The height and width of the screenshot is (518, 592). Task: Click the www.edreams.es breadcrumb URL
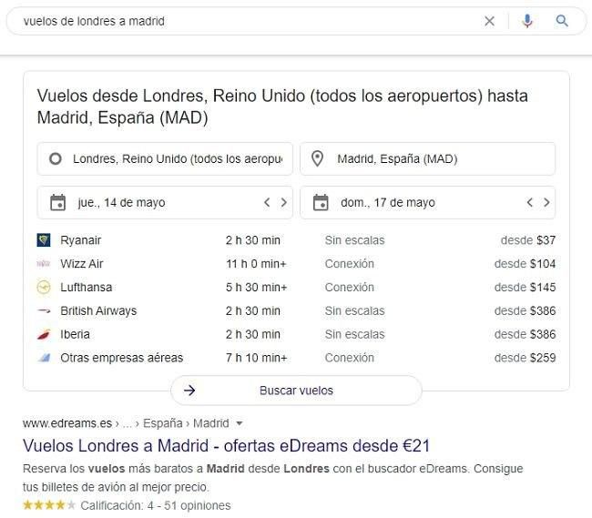pyautogui.click(x=67, y=423)
